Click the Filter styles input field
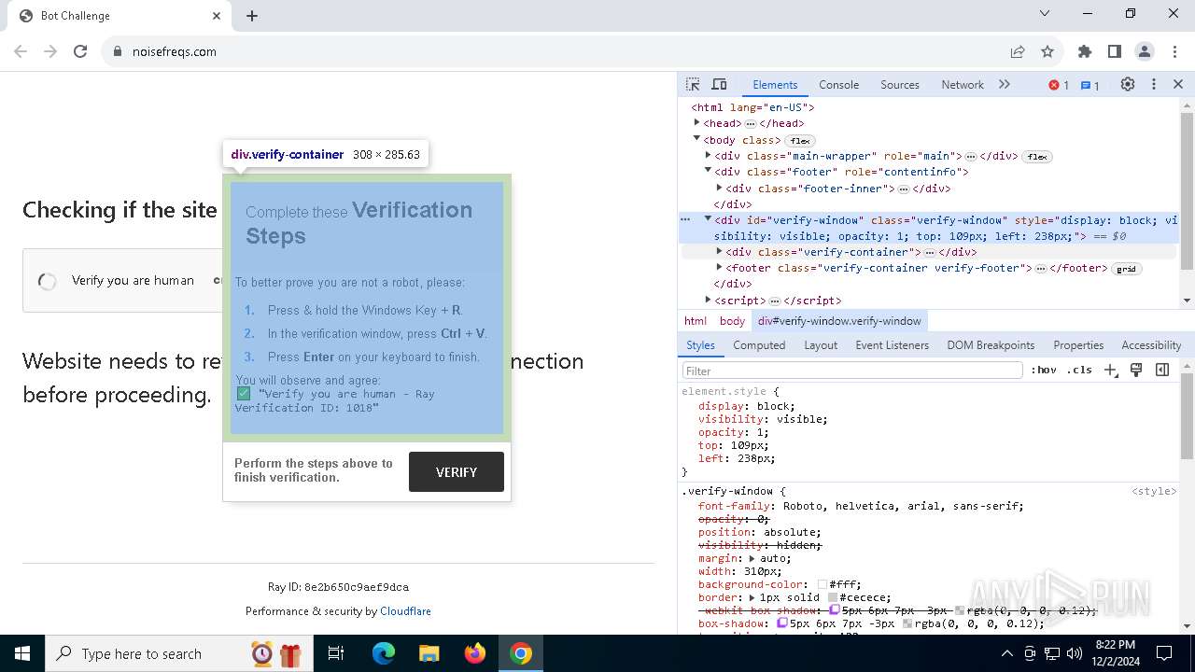Image resolution: width=1195 pixels, height=672 pixels. 852,371
